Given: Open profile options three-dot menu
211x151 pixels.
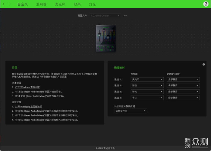Looking at the screenshot, I should [x=125, y=16].
